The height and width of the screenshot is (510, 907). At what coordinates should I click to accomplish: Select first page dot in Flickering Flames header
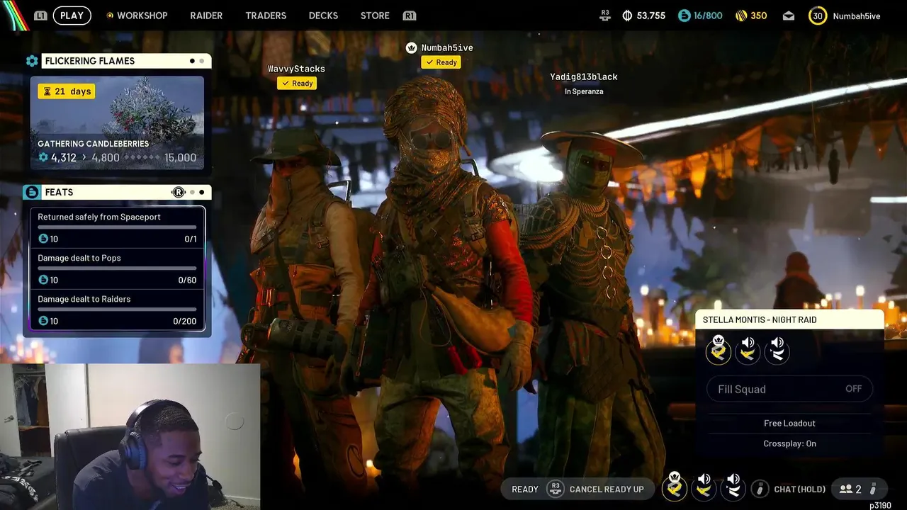tap(192, 61)
